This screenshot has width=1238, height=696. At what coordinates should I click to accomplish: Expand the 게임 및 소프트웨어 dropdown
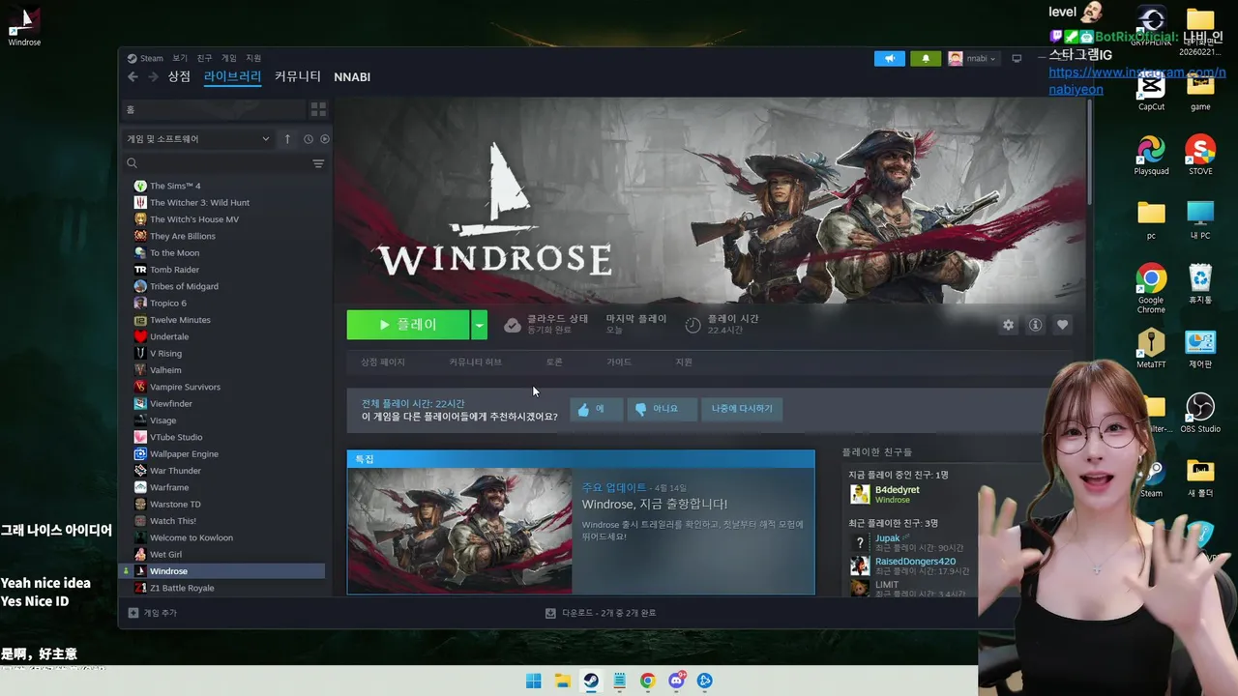[198, 139]
